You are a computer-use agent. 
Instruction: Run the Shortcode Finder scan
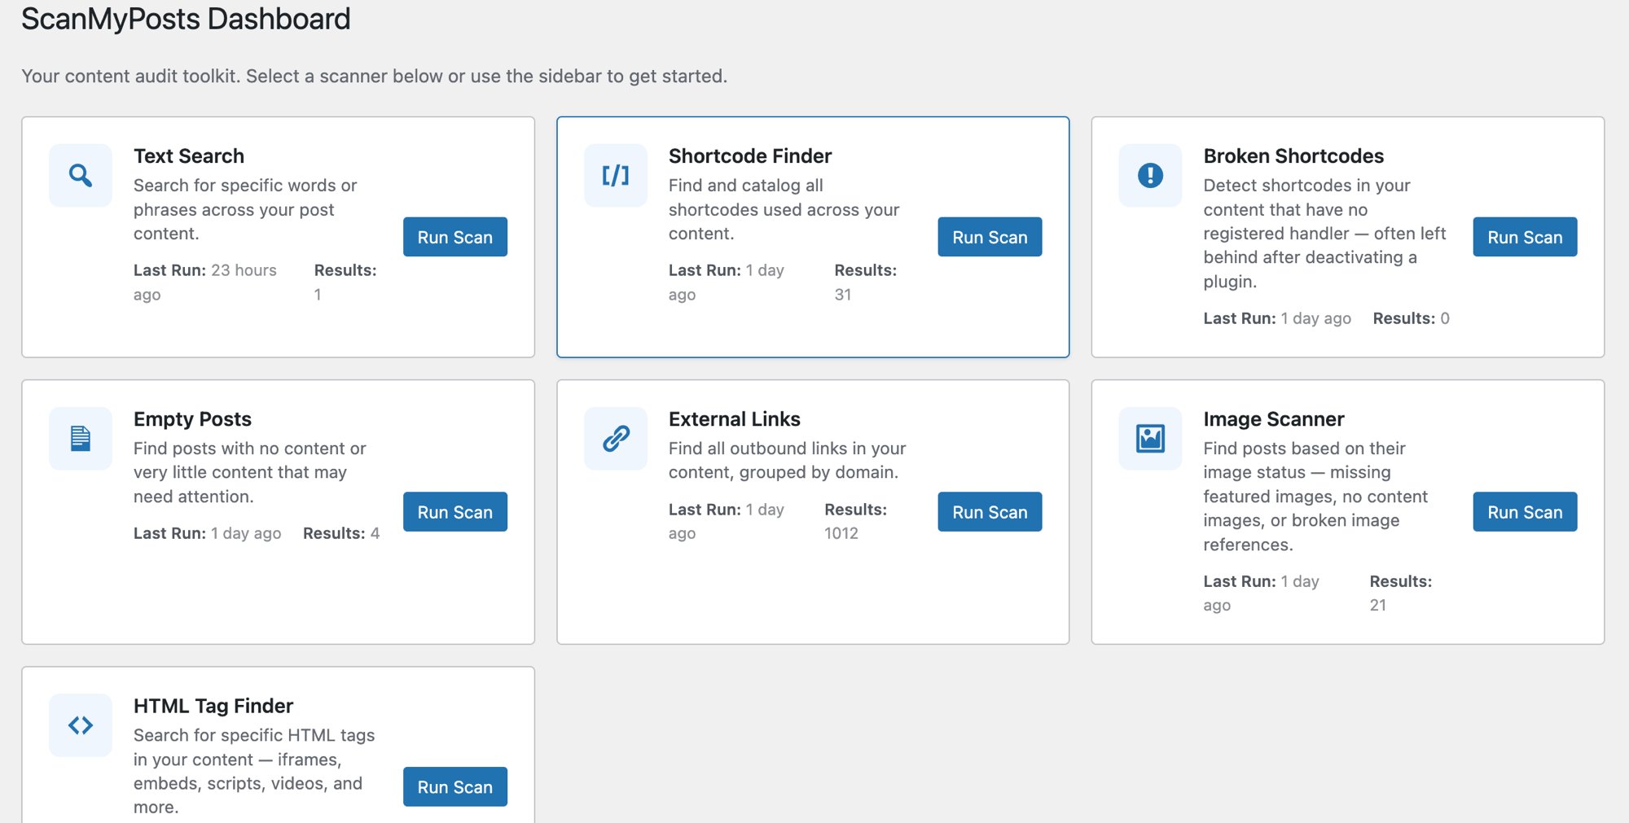(989, 237)
